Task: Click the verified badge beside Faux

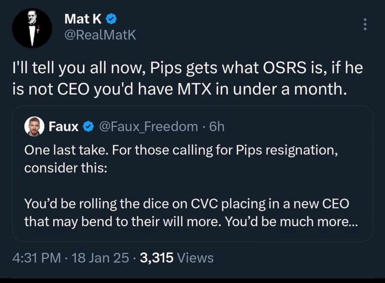Action: pos(87,126)
